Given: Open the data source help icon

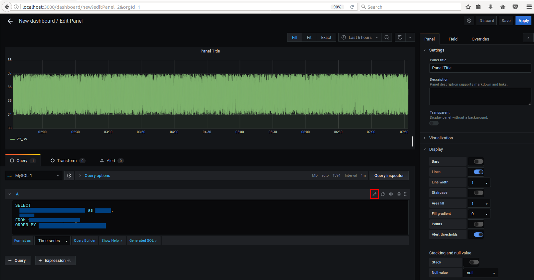Looking at the screenshot, I should 69,176.
